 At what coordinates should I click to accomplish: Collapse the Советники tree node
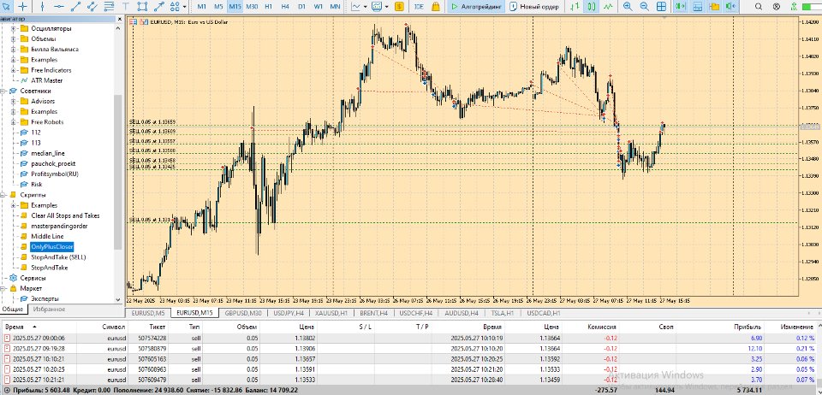3,91
